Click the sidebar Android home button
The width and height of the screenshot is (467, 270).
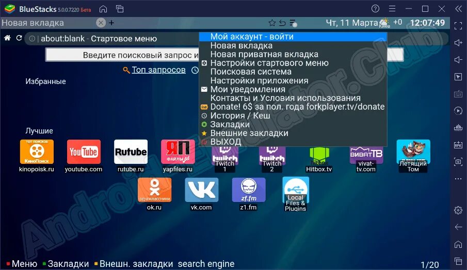coord(458,244)
